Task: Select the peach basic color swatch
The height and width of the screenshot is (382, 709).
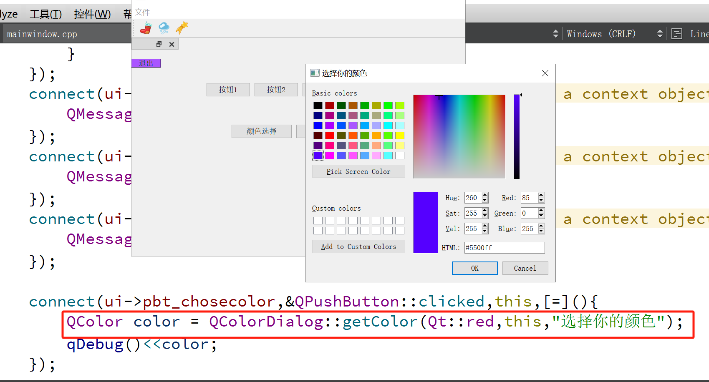Action: pos(376,146)
